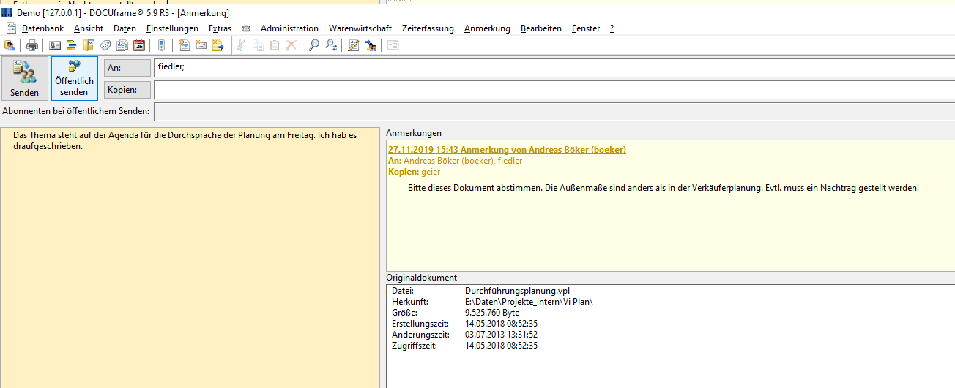The width and height of the screenshot is (955, 388).
Task: Open the Anmerkung menu
Action: coord(487,28)
